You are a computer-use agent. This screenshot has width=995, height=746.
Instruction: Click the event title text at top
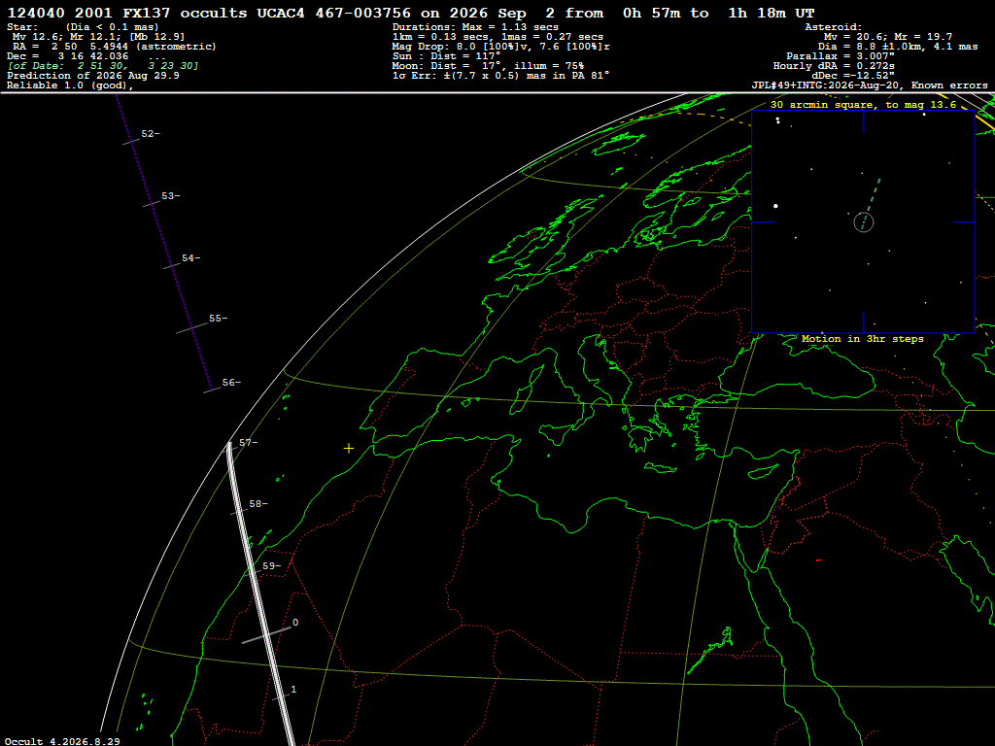click(411, 13)
